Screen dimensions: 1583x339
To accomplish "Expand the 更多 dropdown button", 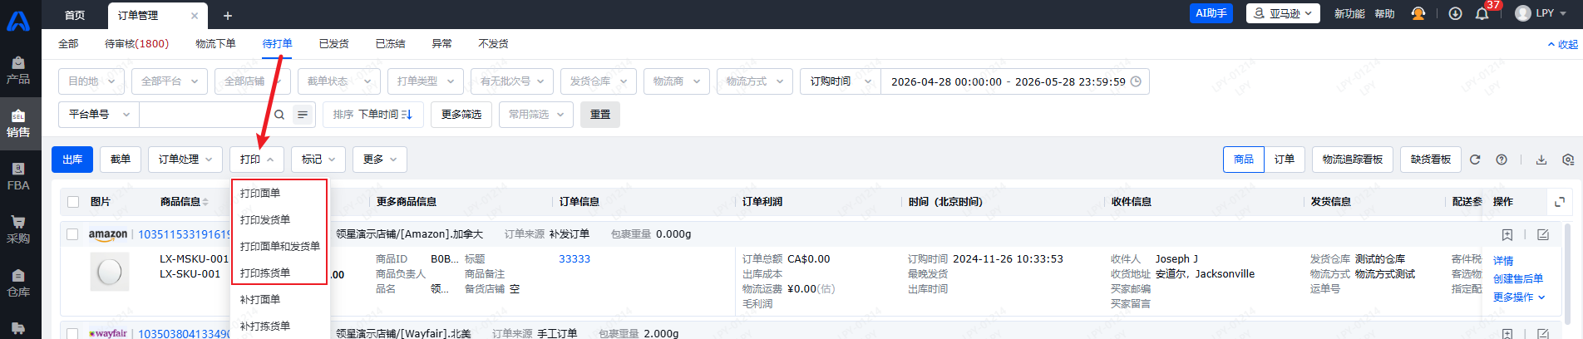I will [380, 160].
